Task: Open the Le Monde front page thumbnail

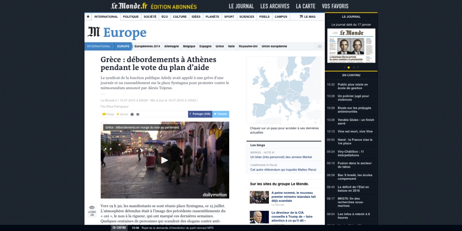Action: pyautogui.click(x=351, y=46)
